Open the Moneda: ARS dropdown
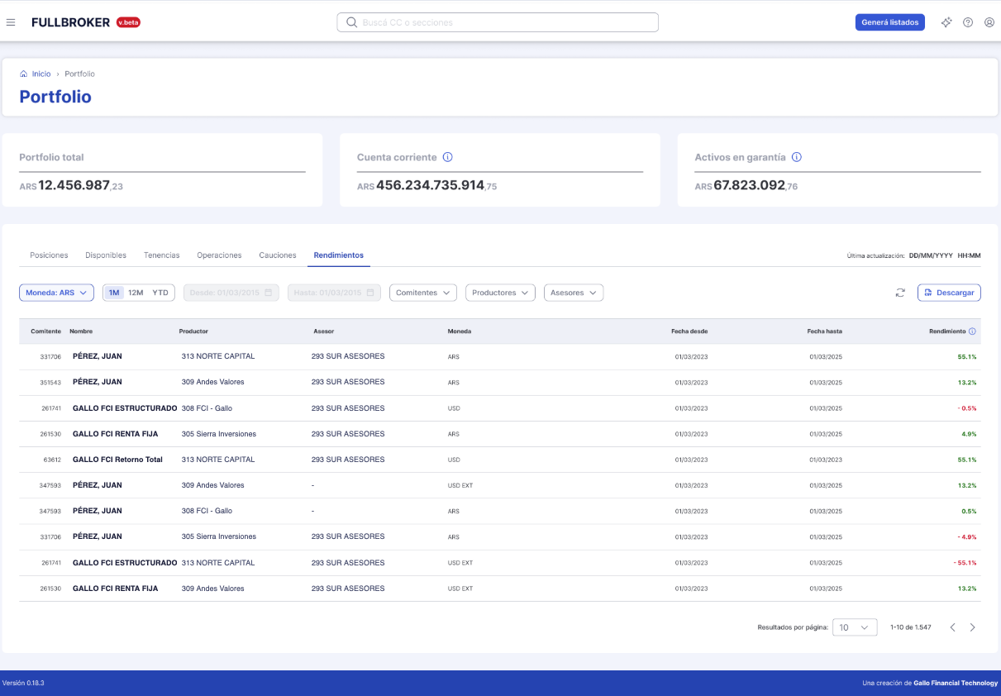This screenshot has height=696, width=1001. tap(56, 293)
